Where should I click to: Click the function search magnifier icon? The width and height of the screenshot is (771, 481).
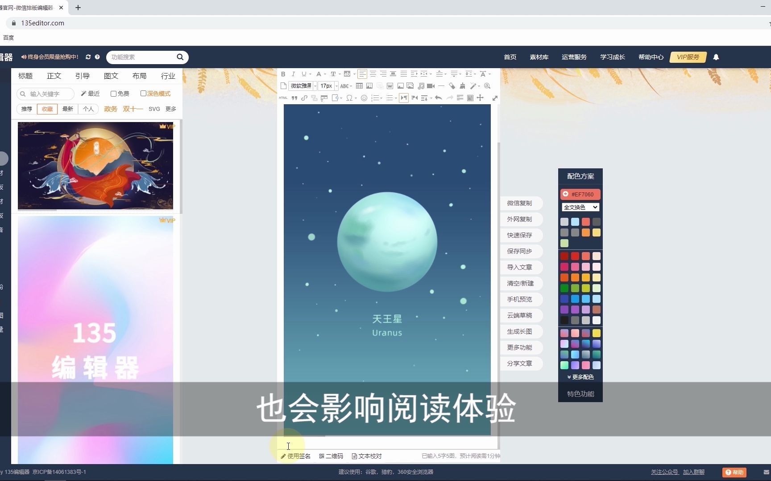[180, 57]
